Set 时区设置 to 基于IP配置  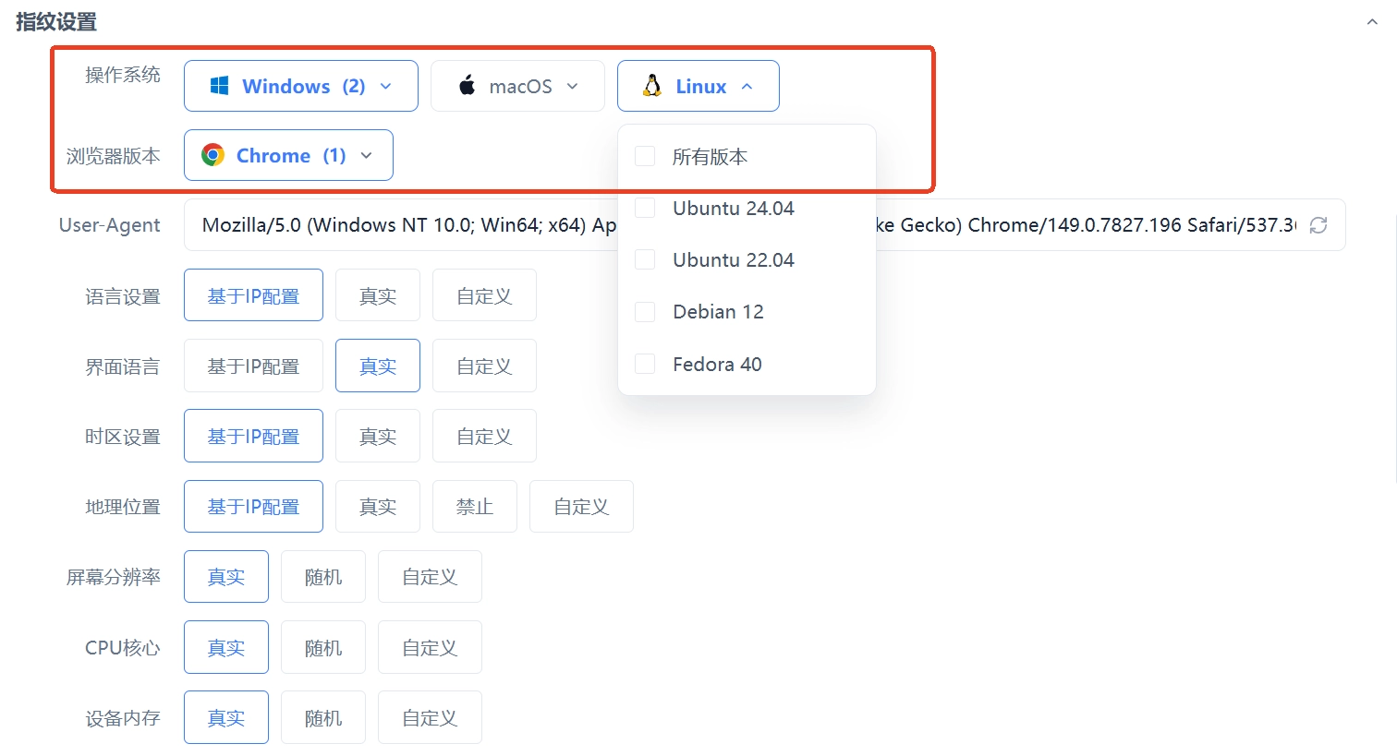point(253,436)
